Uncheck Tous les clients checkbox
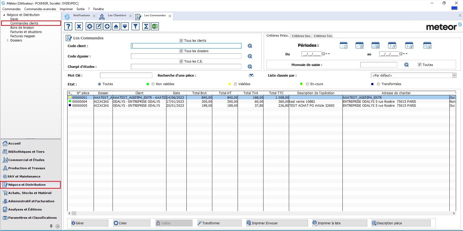Screen dimensions: 463x231 [x=181, y=41]
